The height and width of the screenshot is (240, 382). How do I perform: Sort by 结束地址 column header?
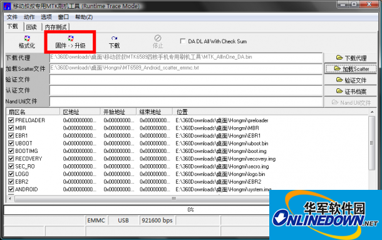pyautogui.click(x=154, y=112)
